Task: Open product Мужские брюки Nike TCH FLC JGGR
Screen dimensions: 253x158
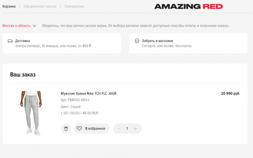Action: tap(88, 93)
